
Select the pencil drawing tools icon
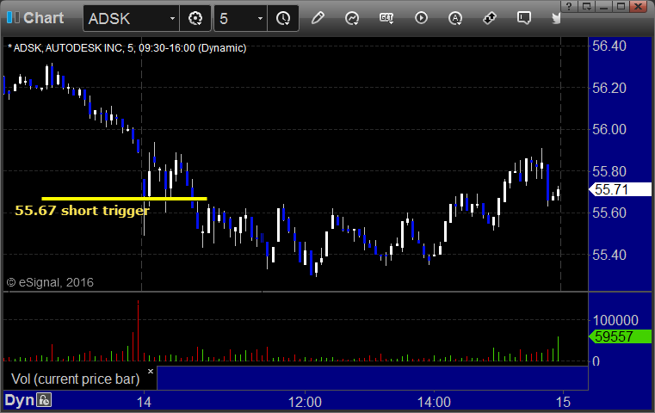[x=318, y=18]
